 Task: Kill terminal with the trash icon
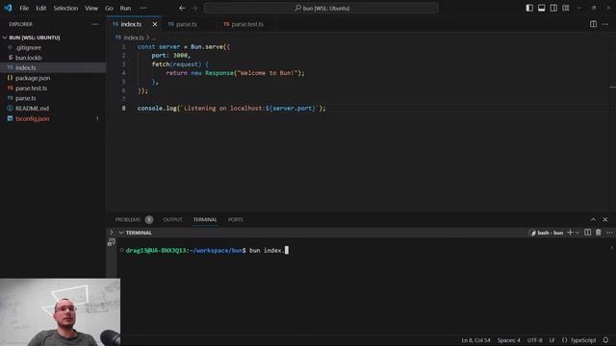(x=599, y=233)
